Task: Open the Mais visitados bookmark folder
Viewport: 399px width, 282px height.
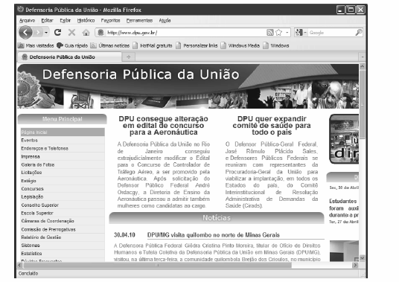Action: click(x=36, y=45)
